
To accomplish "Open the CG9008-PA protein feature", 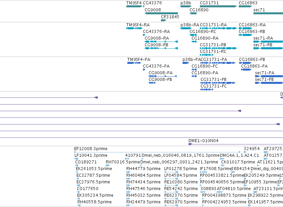I will pyautogui.click(x=163, y=76).
